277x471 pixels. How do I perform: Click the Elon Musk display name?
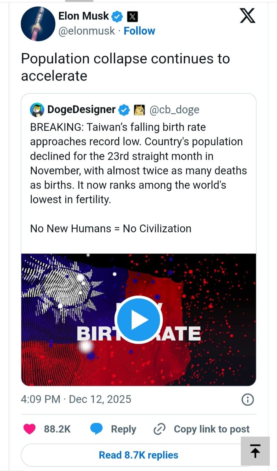coord(84,16)
